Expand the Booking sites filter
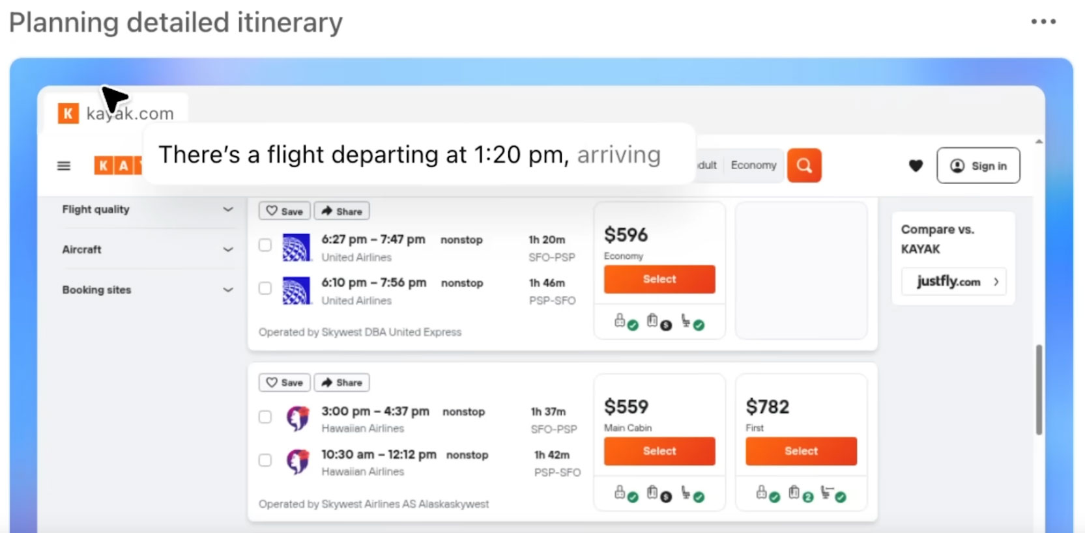 [x=147, y=290]
